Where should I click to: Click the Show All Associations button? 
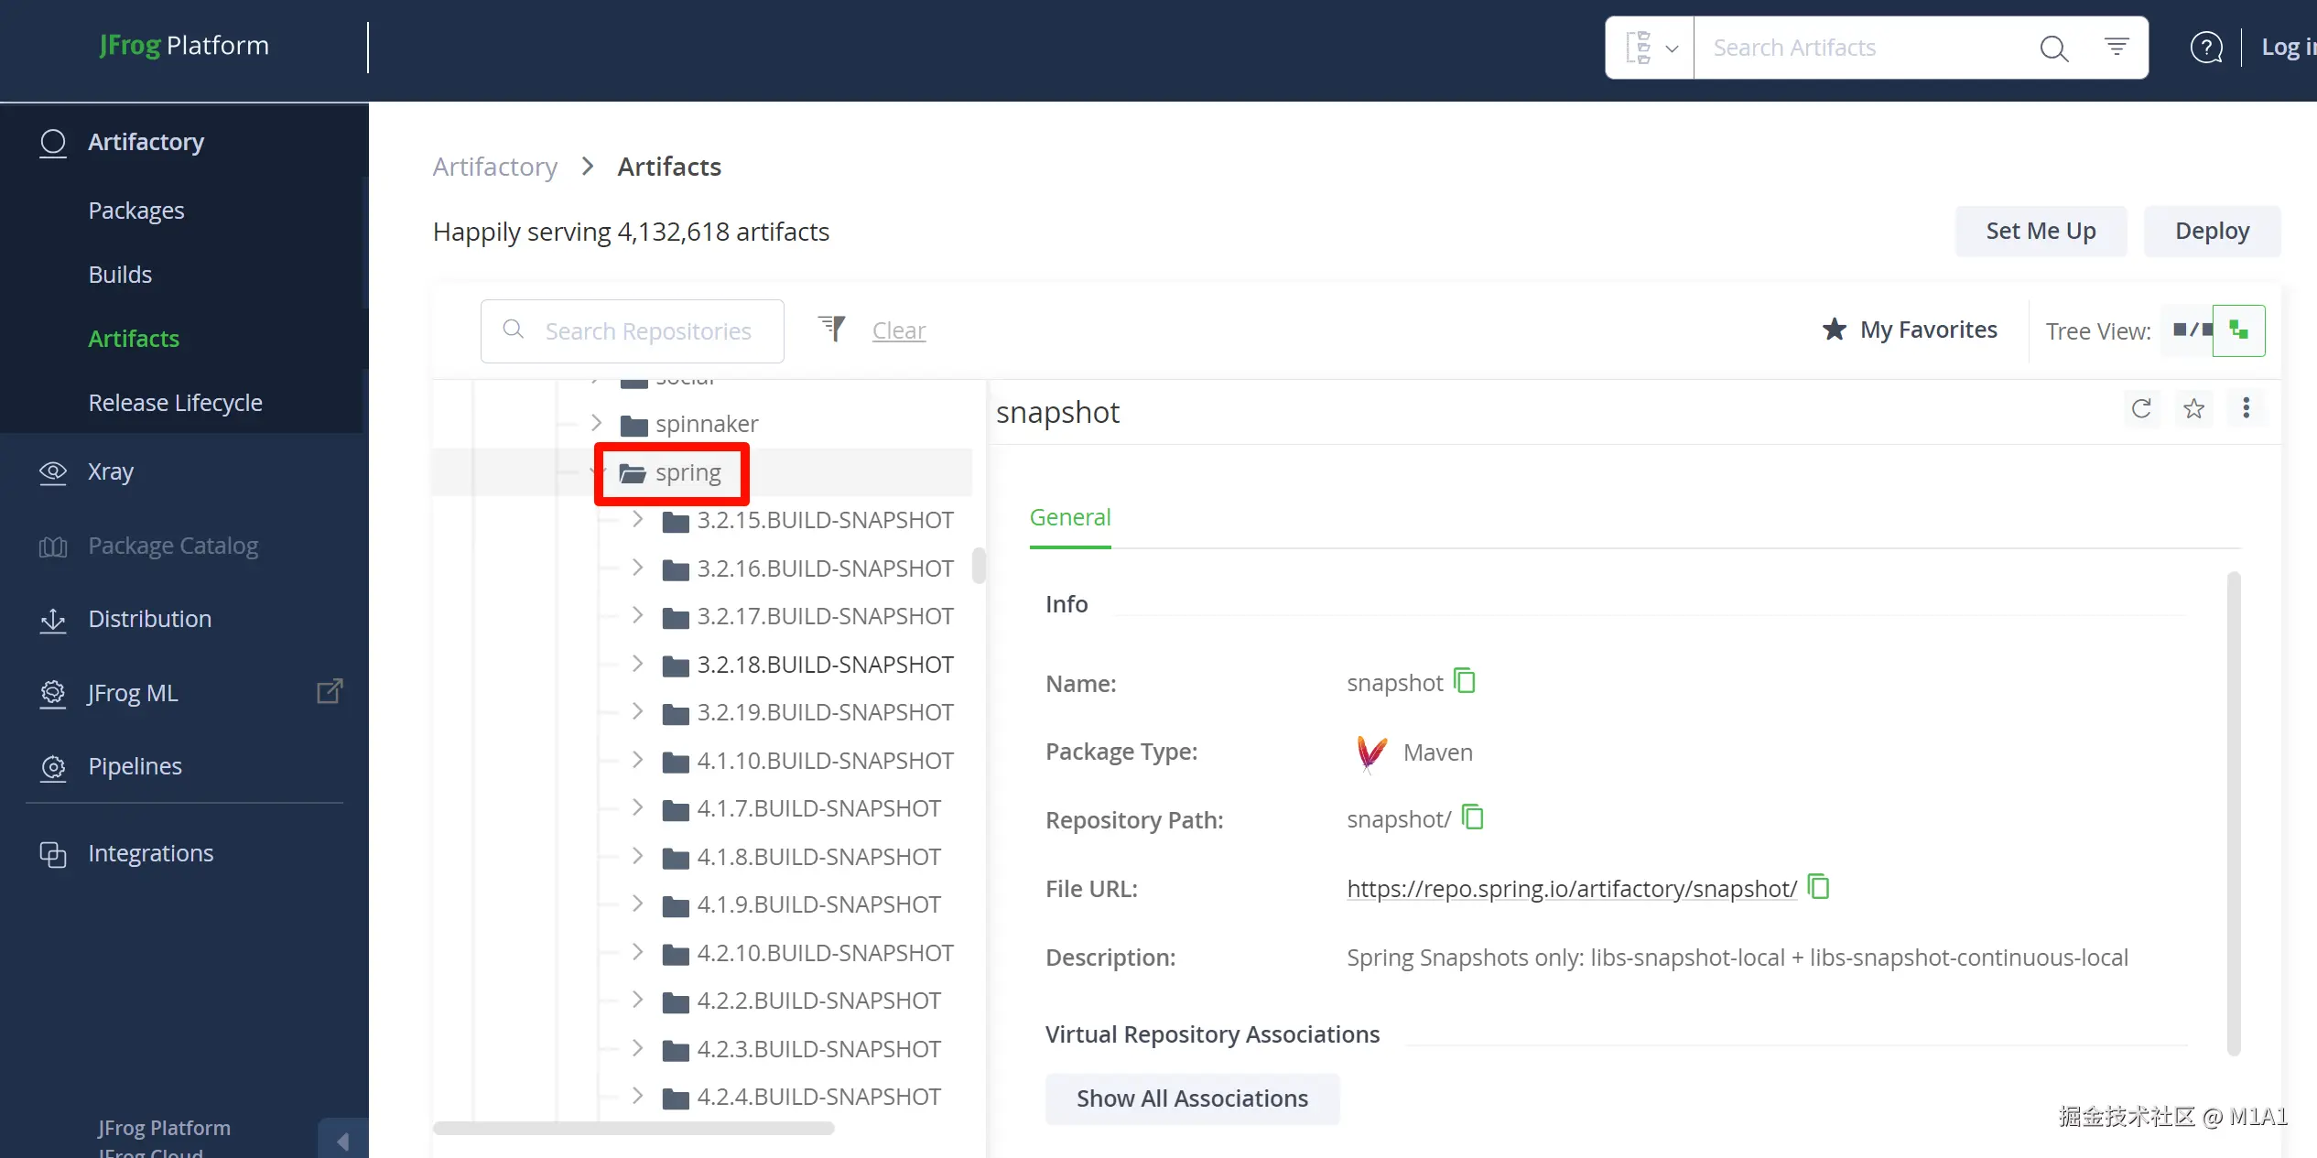pyautogui.click(x=1192, y=1098)
